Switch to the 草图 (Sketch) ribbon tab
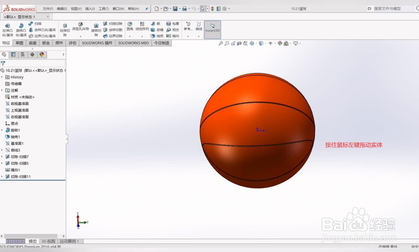Viewport: 419px width, 252px height. coord(19,43)
